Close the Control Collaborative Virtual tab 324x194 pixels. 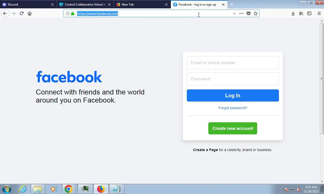coord(109,5)
